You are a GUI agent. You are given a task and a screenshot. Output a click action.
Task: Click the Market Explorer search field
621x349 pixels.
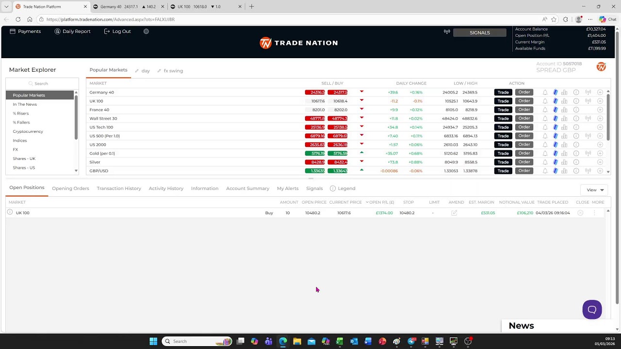pos(42,83)
